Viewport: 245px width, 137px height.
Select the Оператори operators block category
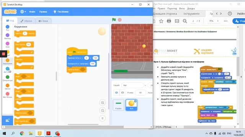8,78
